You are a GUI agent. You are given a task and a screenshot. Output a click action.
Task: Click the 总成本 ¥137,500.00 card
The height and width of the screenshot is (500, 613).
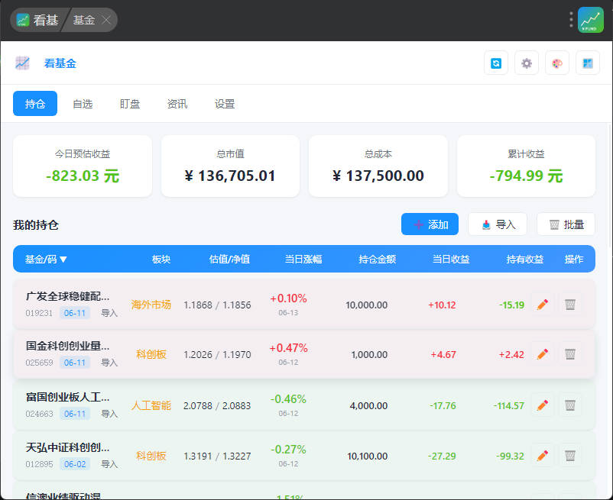(x=378, y=166)
